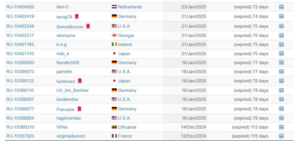Open image icon in Ich_bin_Berliner row
295x141 pixels.
pos(281,90)
